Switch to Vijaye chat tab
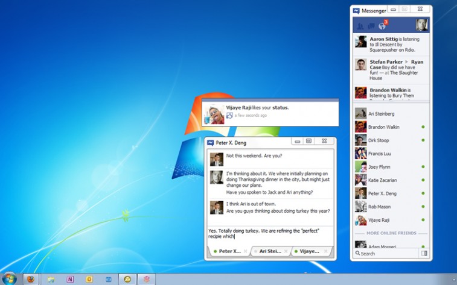This screenshot has width=457, height=285. pos(310,251)
